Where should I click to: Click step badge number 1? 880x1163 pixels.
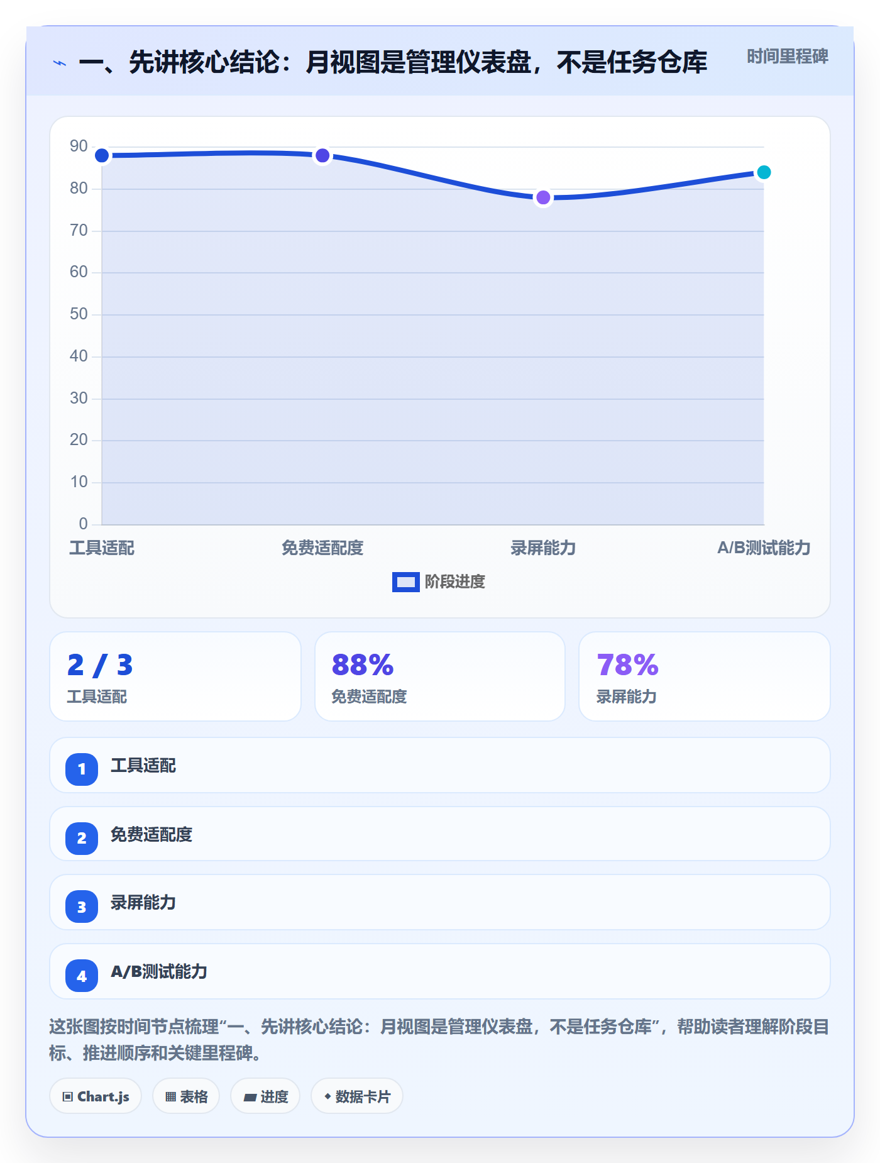pyautogui.click(x=82, y=769)
